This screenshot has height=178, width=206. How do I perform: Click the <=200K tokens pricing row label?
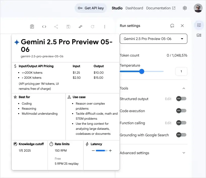[x=32, y=73]
